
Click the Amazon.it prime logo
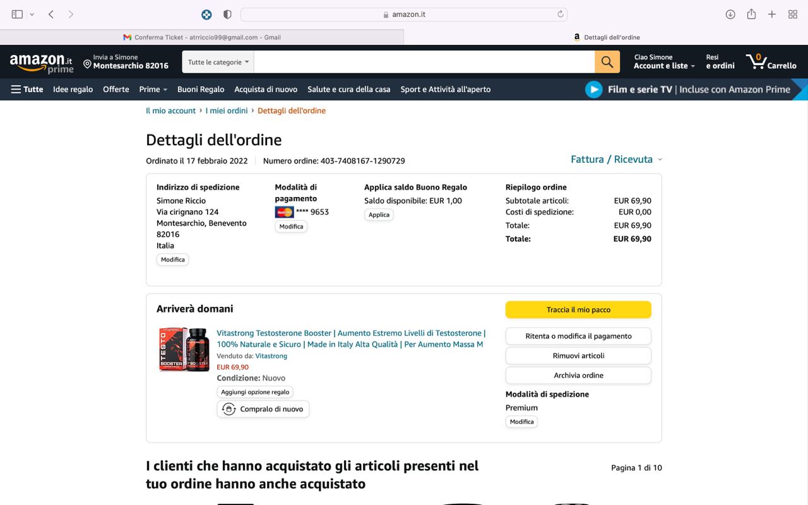(42, 63)
